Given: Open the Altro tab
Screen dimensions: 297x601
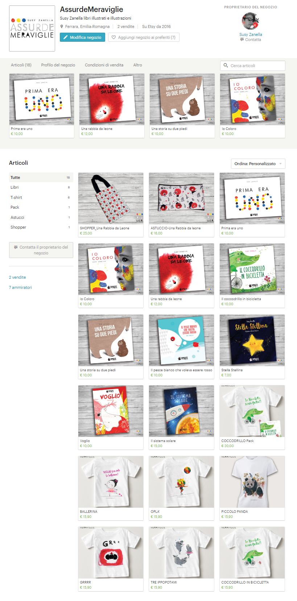Looking at the screenshot, I should (x=137, y=65).
